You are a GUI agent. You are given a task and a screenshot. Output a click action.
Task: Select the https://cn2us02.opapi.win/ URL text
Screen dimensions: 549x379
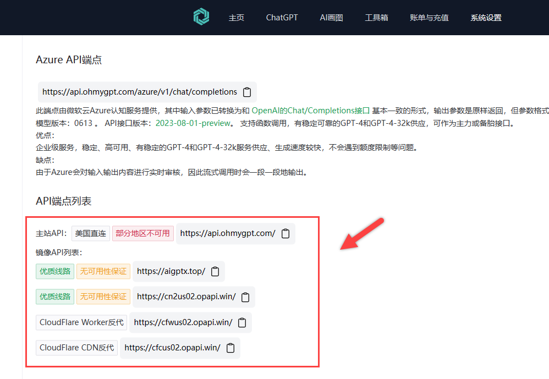186,296
